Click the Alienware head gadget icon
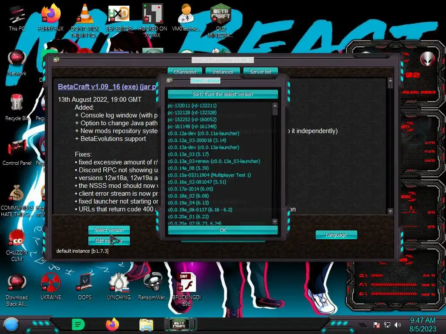The image size is (446, 334). click(428, 59)
